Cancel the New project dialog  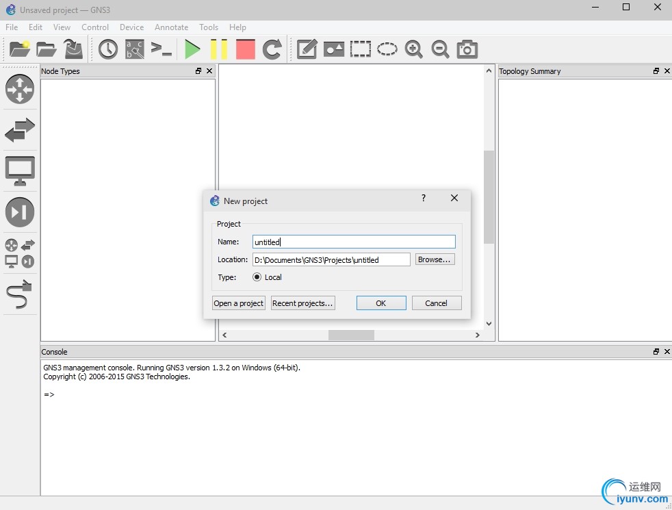point(437,303)
